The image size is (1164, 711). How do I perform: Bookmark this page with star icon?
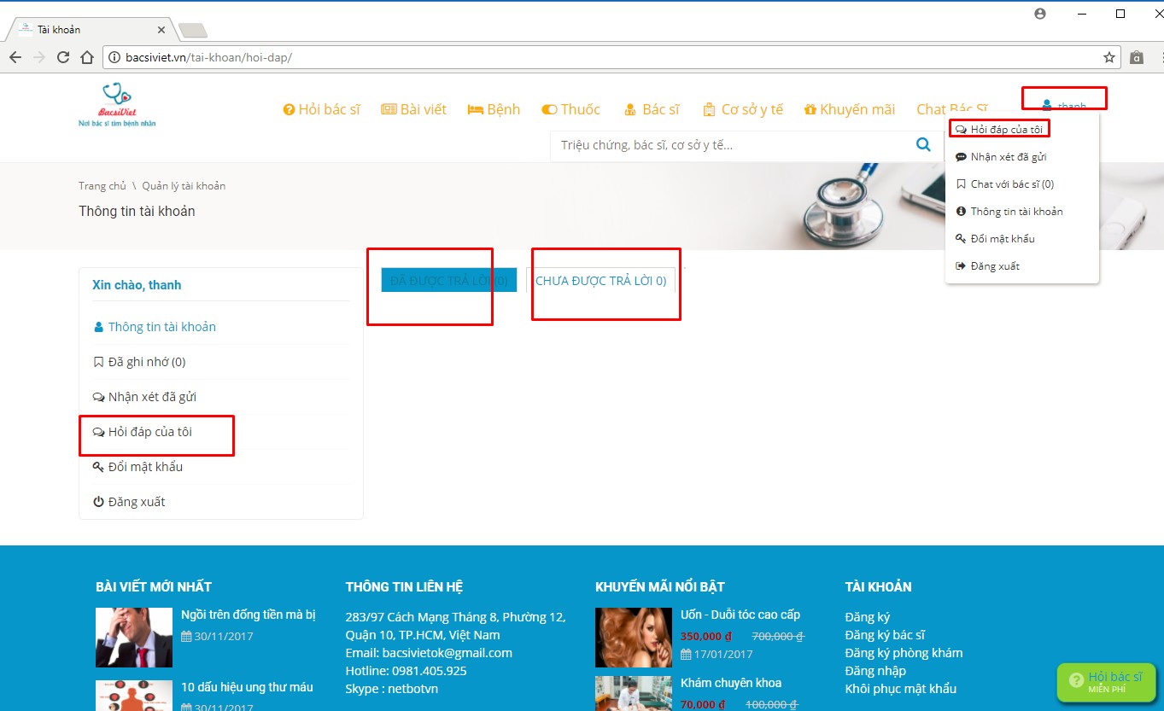[x=1108, y=58]
